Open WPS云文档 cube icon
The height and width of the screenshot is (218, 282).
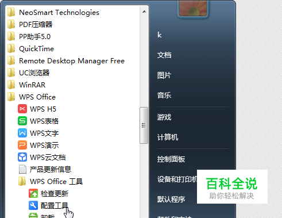pos(22,157)
